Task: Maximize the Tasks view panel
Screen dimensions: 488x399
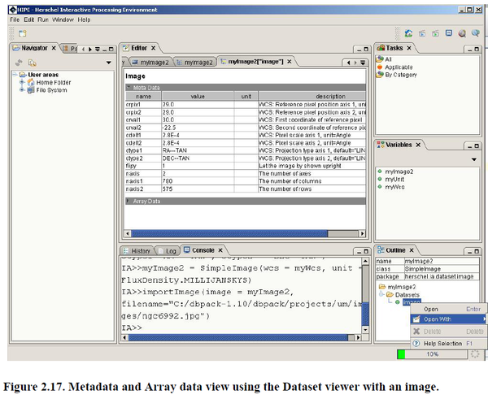Action: click(477, 49)
